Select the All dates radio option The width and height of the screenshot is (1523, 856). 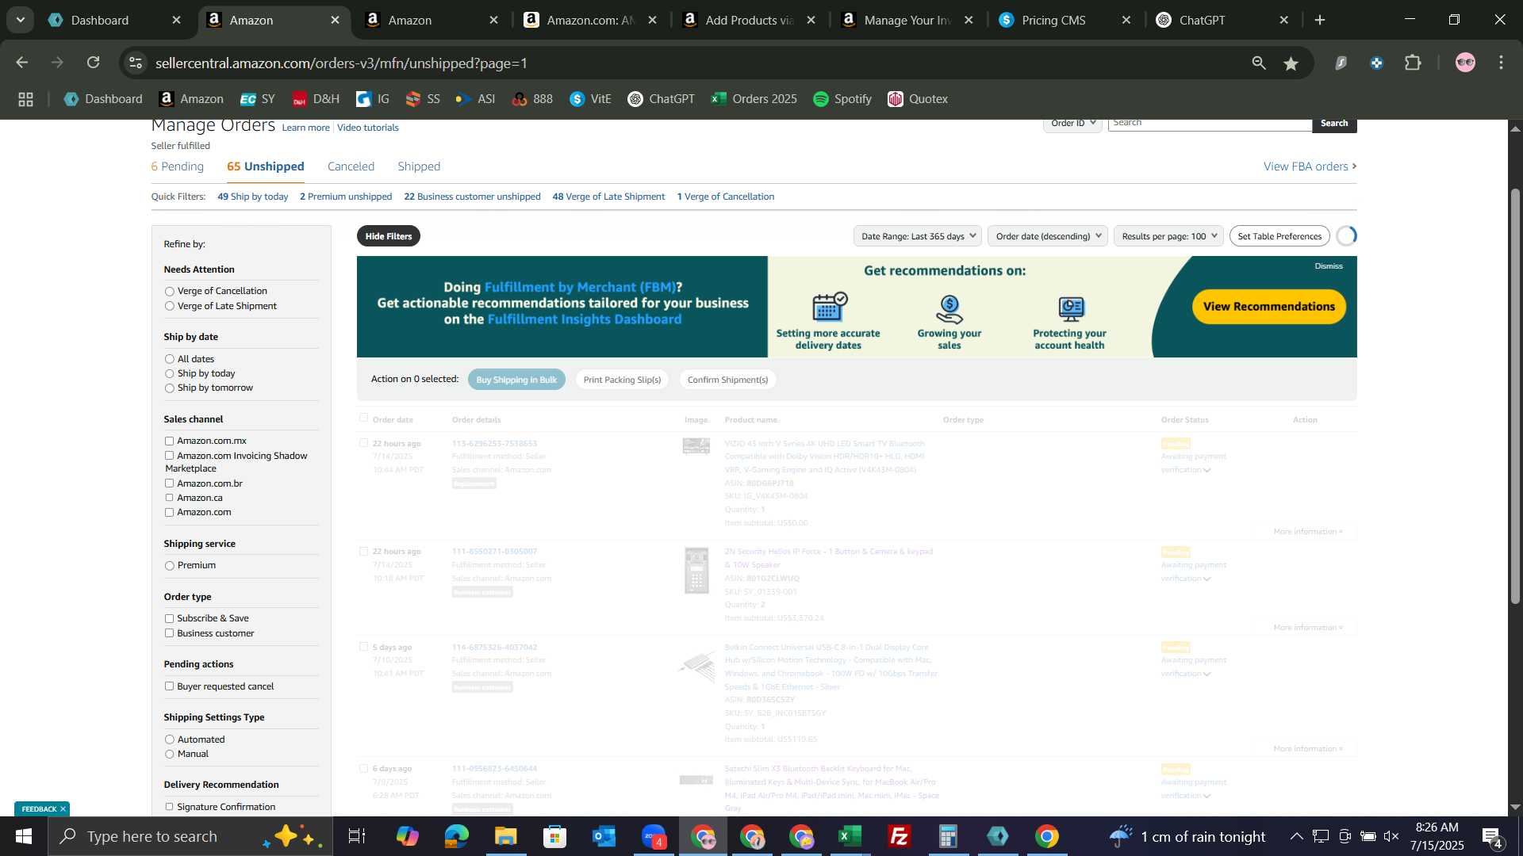[169, 359]
